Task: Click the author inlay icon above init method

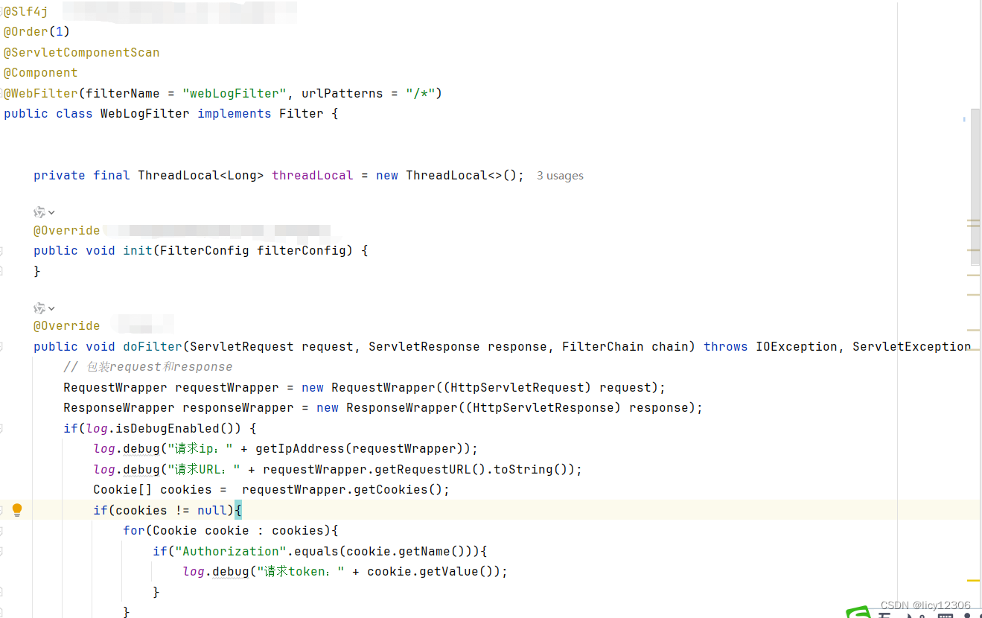Action: 39,212
